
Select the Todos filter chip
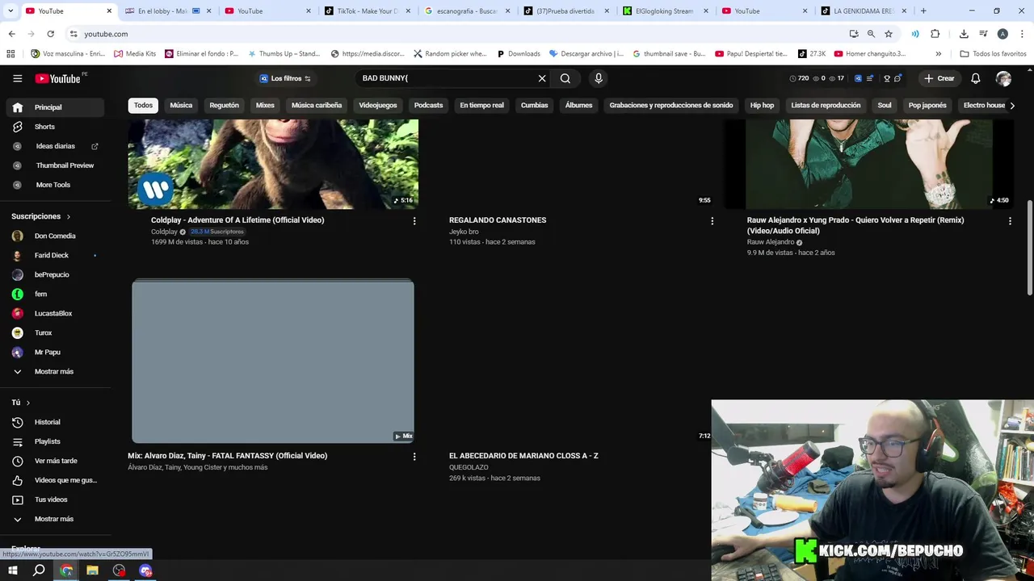[x=143, y=105]
